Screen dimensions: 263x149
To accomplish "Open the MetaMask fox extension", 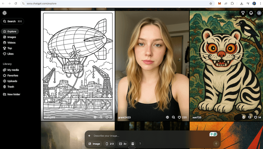I will tap(220, 3).
